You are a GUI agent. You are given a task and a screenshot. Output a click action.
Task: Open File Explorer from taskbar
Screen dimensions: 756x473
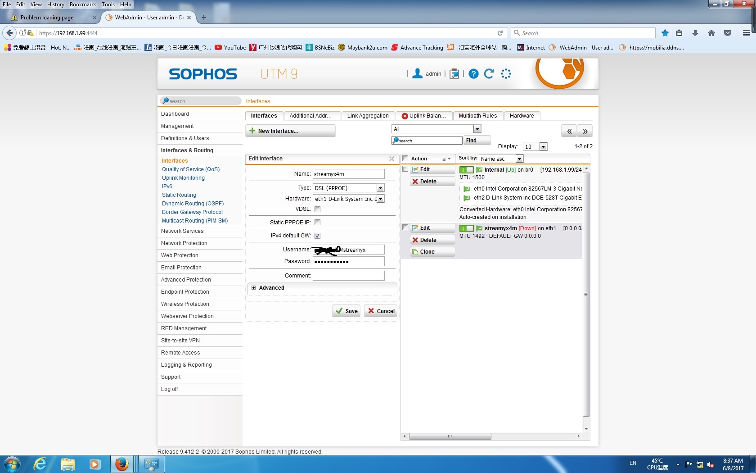tap(67, 464)
